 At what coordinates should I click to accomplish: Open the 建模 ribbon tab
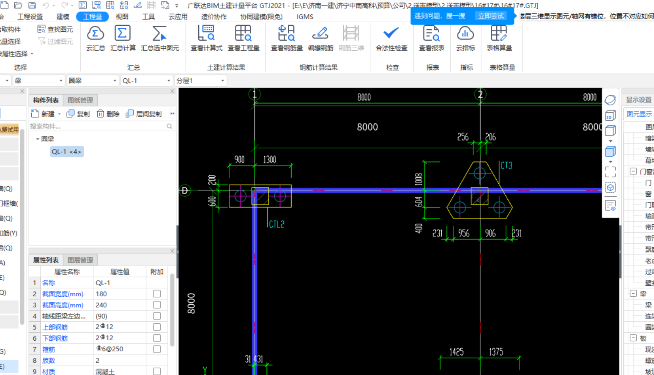tap(63, 17)
